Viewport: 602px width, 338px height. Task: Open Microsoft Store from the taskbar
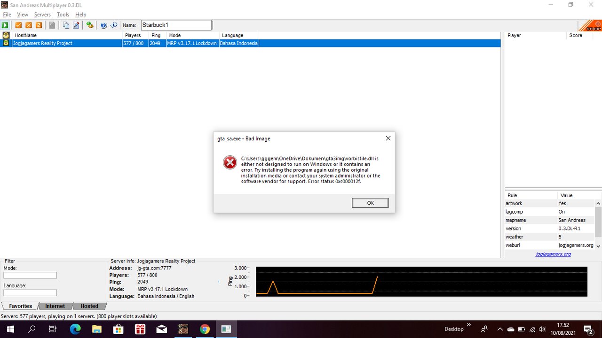click(118, 329)
